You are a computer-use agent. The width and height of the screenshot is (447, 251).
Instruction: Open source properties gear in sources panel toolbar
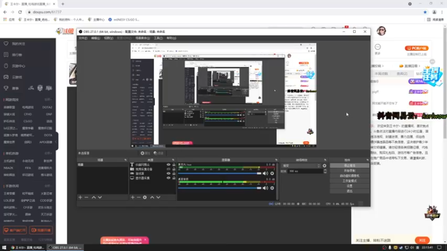[145, 197]
